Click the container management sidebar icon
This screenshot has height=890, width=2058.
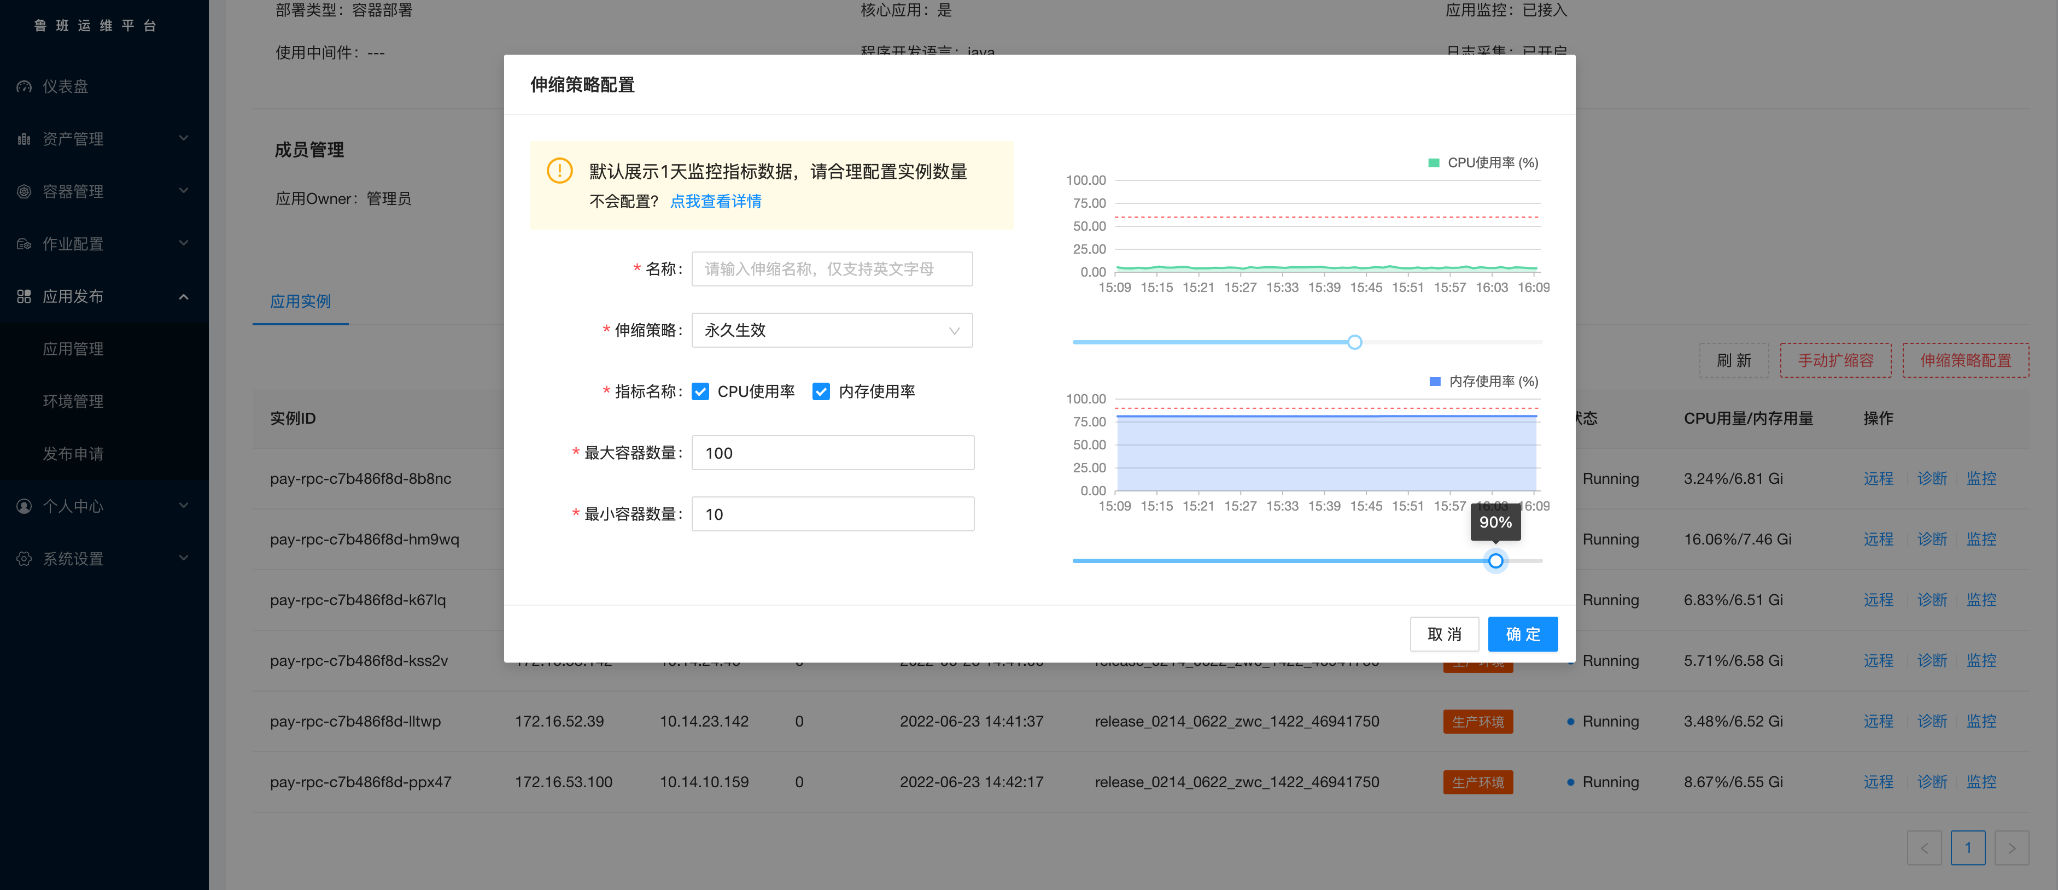tap(24, 192)
